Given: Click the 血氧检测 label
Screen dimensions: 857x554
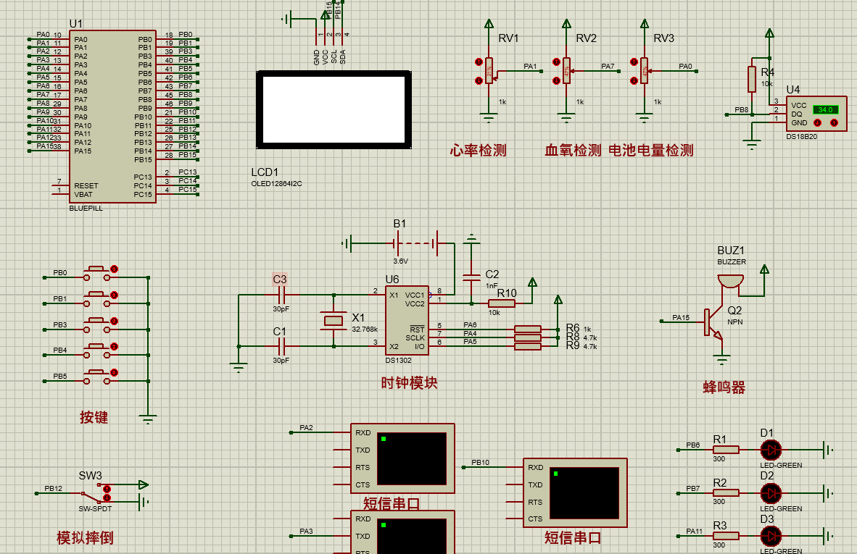Looking at the screenshot, I should point(573,151).
